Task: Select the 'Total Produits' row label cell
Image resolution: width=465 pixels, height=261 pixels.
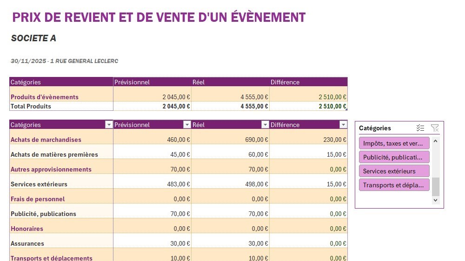Action: [x=31, y=106]
